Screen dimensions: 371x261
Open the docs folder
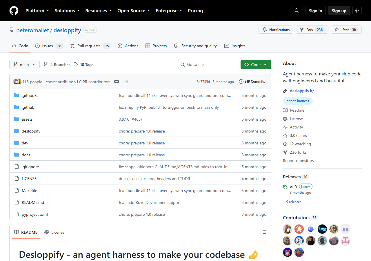point(26,155)
